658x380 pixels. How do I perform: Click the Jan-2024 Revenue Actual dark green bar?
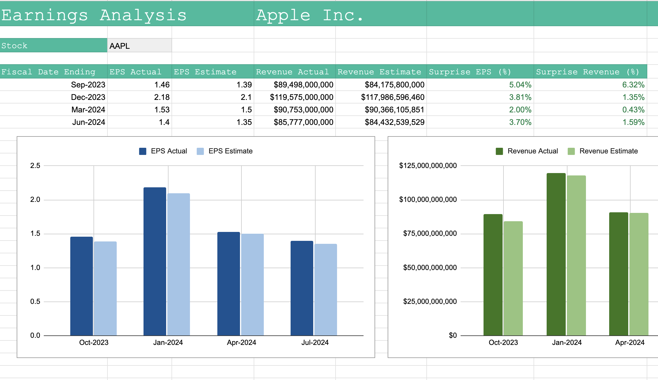tap(556, 254)
